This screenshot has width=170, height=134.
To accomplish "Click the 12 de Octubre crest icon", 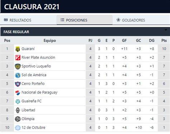I will 18,128.
